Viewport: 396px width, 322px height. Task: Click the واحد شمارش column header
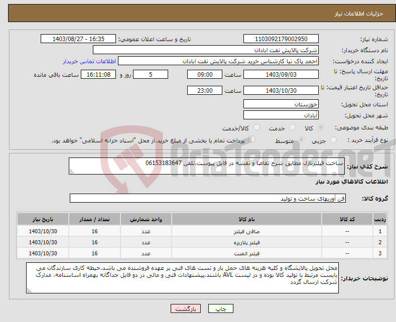(146, 219)
